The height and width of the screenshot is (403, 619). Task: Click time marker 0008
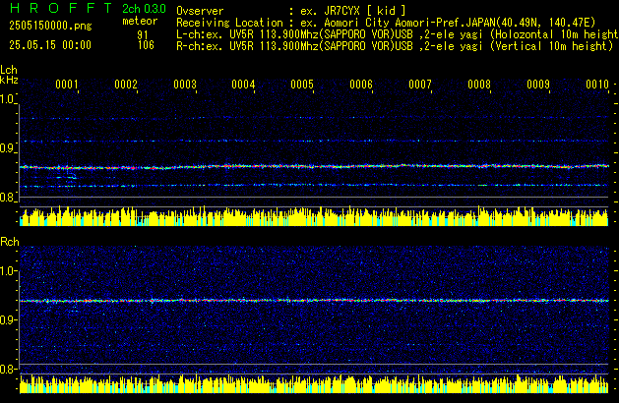pyautogui.click(x=479, y=85)
